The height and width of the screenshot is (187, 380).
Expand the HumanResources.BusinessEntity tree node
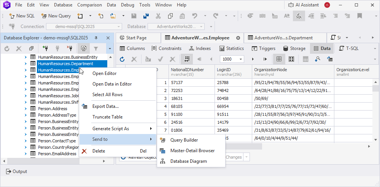click(26, 57)
